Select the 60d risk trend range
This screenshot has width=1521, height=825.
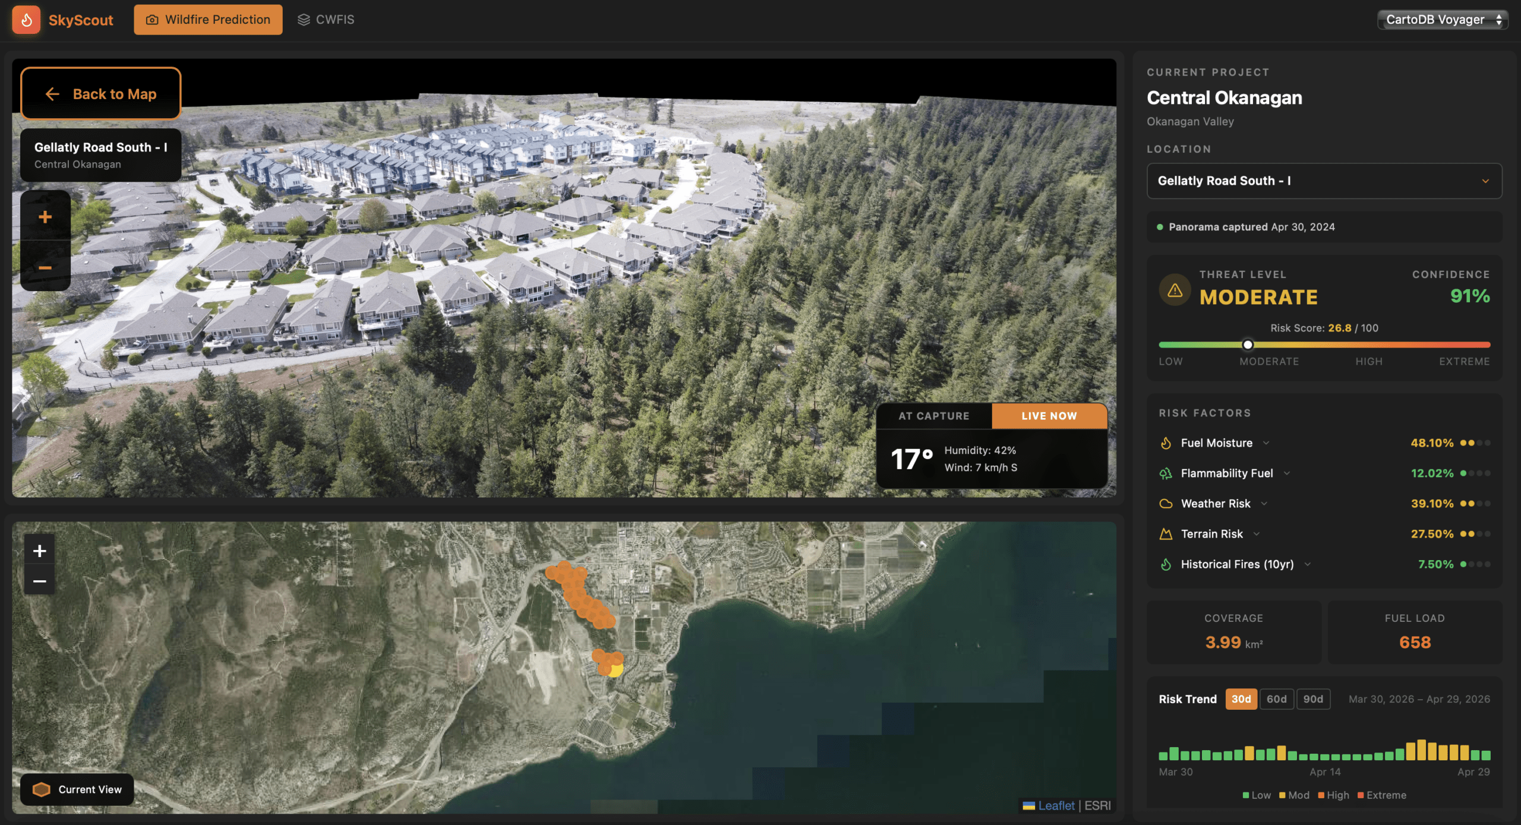pos(1276,699)
